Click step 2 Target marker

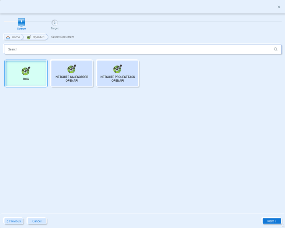[x=54, y=22]
